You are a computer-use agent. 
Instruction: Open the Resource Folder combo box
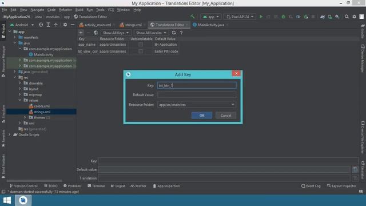click(197, 104)
